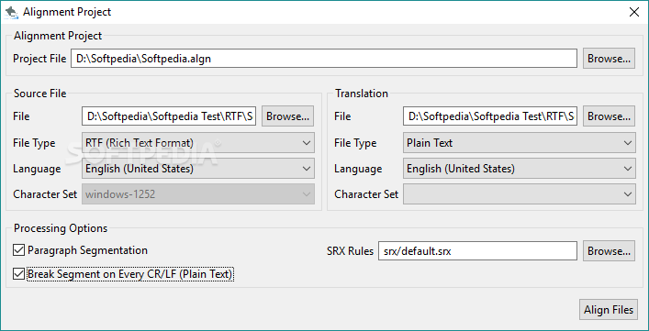Open the Source File Type dropdown
Viewport: 649px width, 331px height.
tap(198, 143)
